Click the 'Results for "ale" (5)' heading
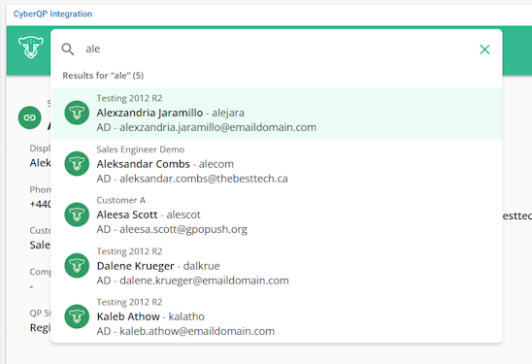Screen dimensions: 532x364 tap(103, 76)
